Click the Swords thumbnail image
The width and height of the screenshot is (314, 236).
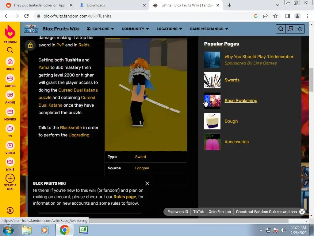(212, 80)
